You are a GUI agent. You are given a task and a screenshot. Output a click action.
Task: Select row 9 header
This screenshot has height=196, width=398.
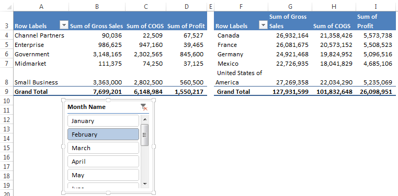pos(7,92)
